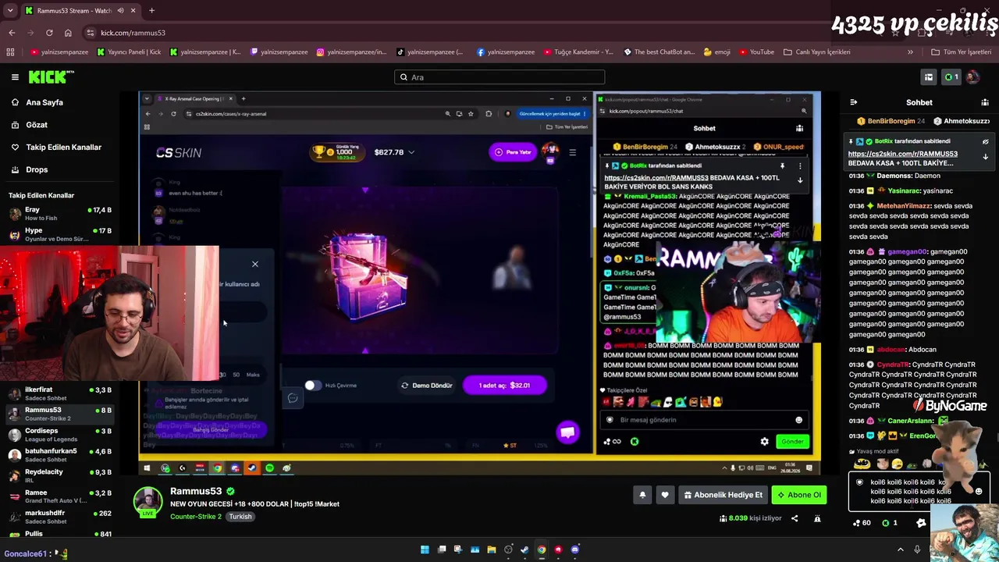
Task: Open the apps grid in bookmarks bar
Action: (x=10, y=52)
